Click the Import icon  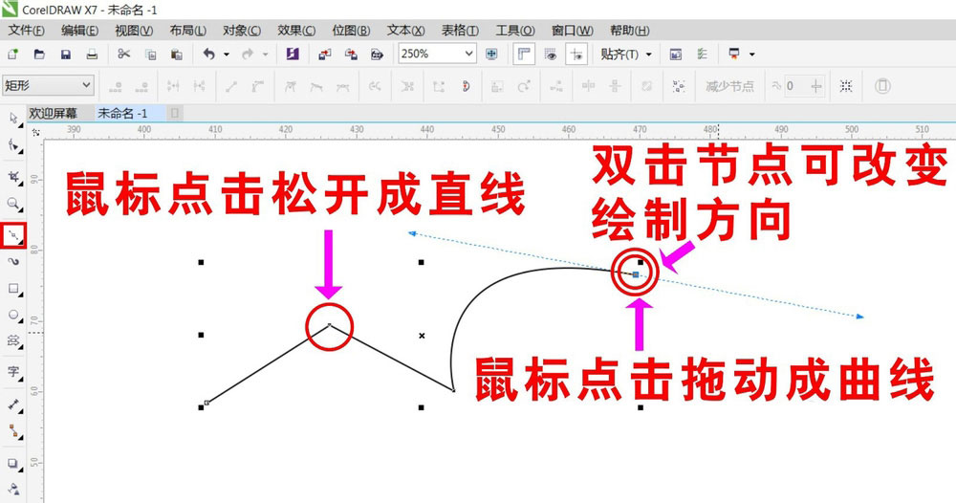coord(324,55)
